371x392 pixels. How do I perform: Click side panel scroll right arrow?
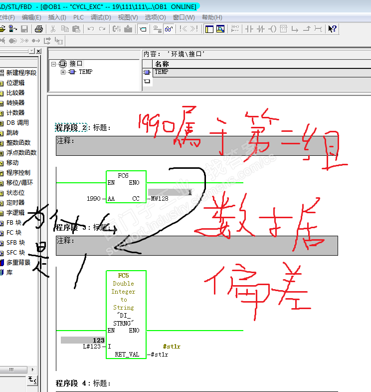32,370
